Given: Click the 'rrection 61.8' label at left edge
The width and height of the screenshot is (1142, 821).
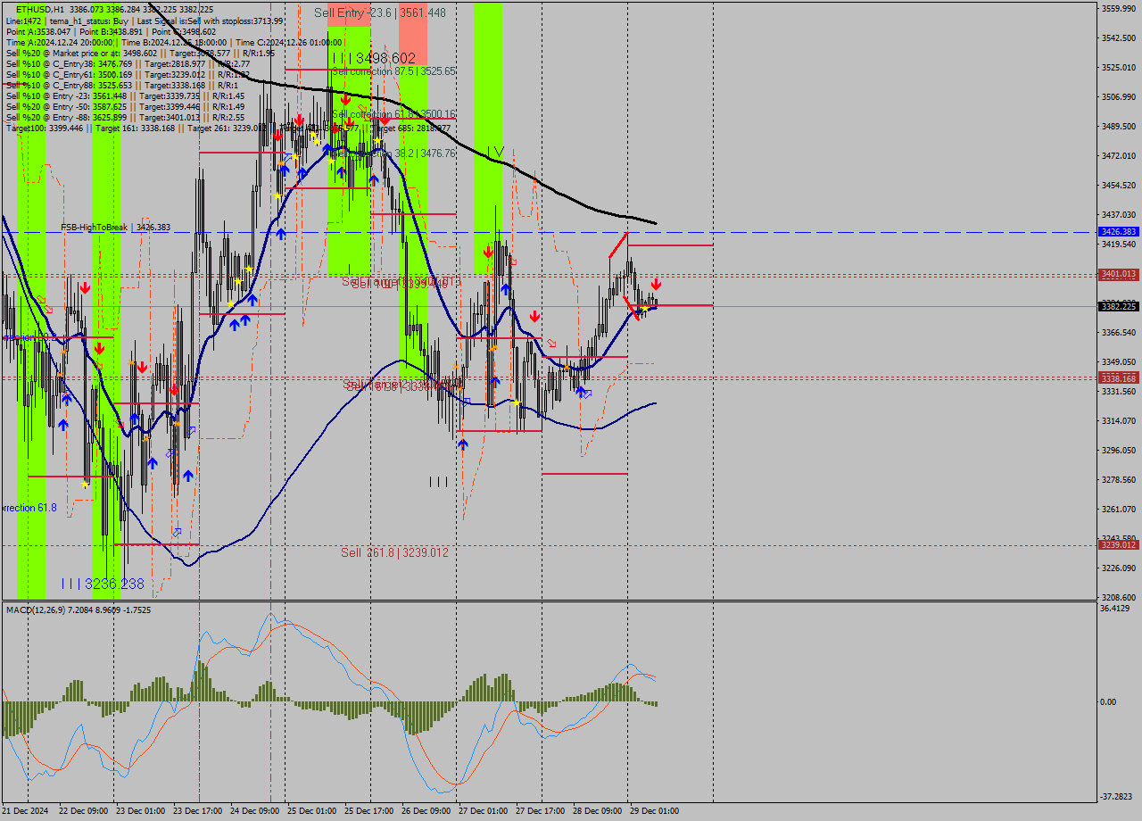Looking at the screenshot, I should (x=29, y=508).
